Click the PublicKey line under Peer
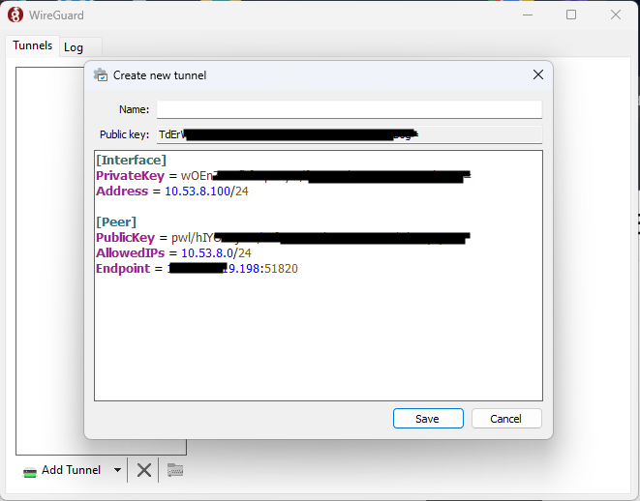Viewport: 640px width, 501px height. [x=283, y=238]
